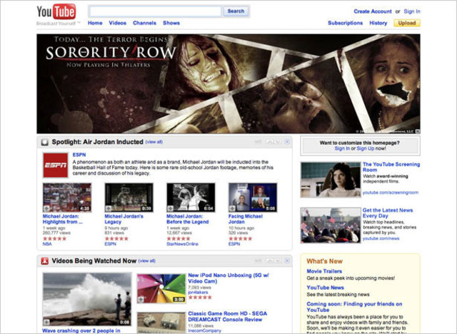Screen dimensions: 457x334
Task: Close the Videos Being Watched Now module
Action: pos(287,260)
